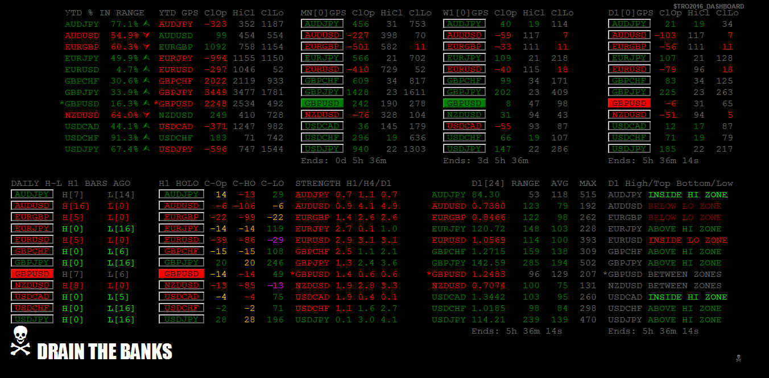Click the small skull icon at bottom right
The width and height of the screenshot is (769, 378).
(739, 358)
